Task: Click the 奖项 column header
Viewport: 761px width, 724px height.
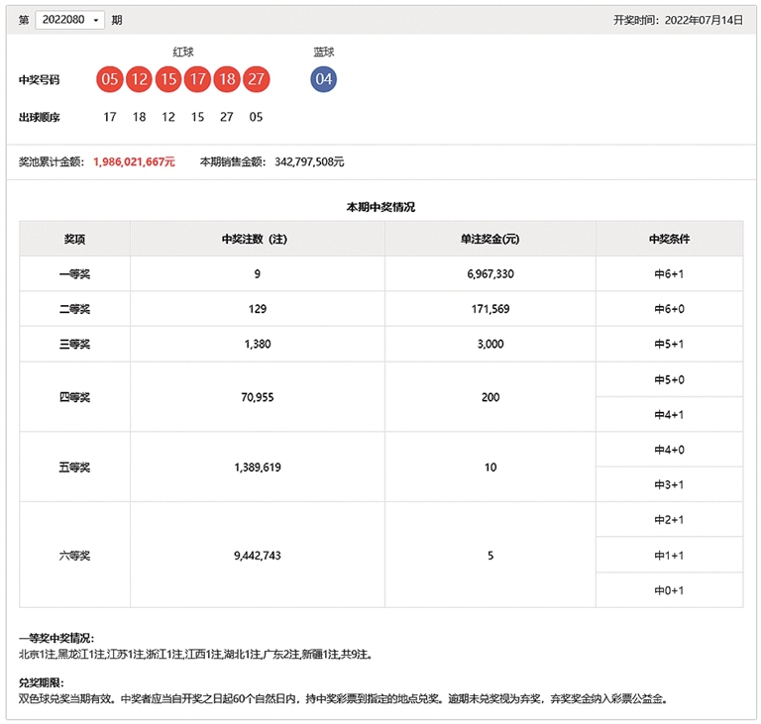Action: [74, 239]
